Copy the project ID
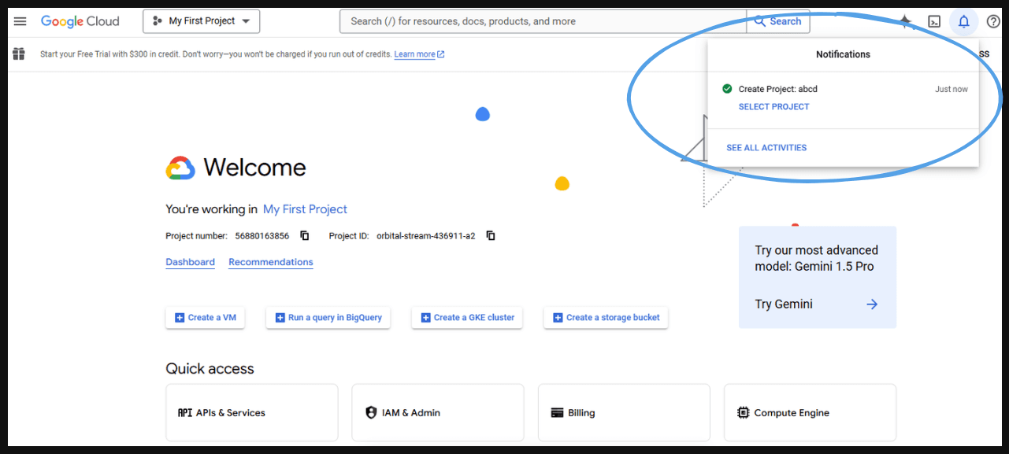 [x=490, y=236]
